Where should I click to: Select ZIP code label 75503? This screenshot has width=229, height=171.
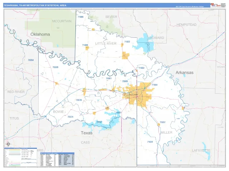[125, 81]
